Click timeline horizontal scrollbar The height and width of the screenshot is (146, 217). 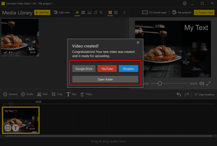tap(108, 136)
